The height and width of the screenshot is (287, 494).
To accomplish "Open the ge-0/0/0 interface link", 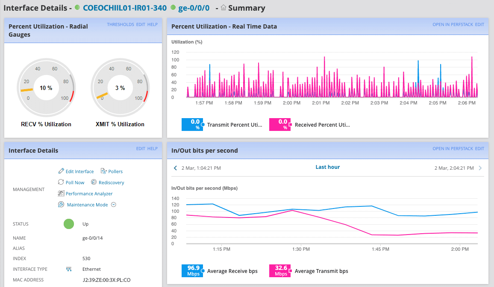I will 194,8.
